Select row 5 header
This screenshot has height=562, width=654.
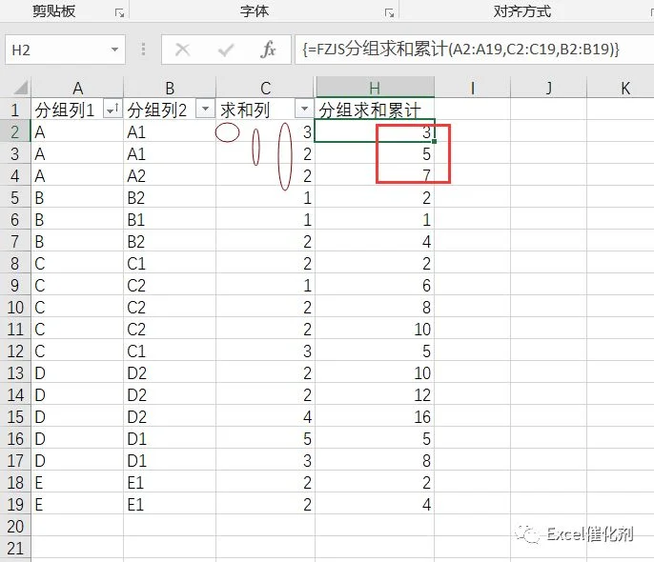pos(15,198)
